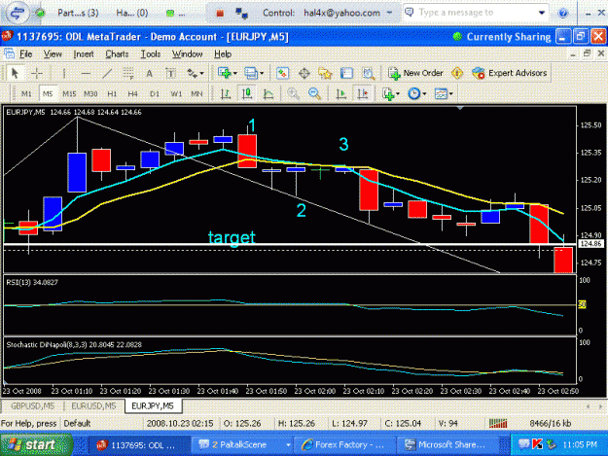Open the File menu
Viewport: 608px width, 456px height.
(25, 53)
